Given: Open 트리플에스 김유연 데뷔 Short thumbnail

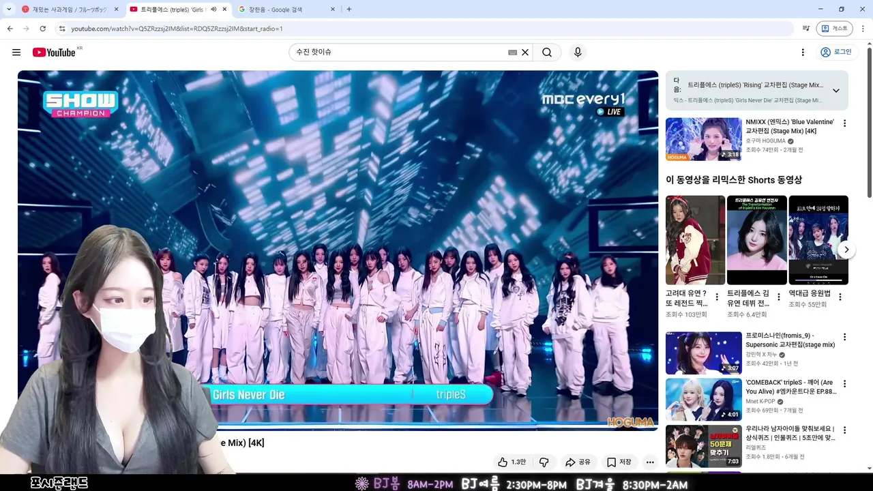Looking at the screenshot, I should pos(756,240).
